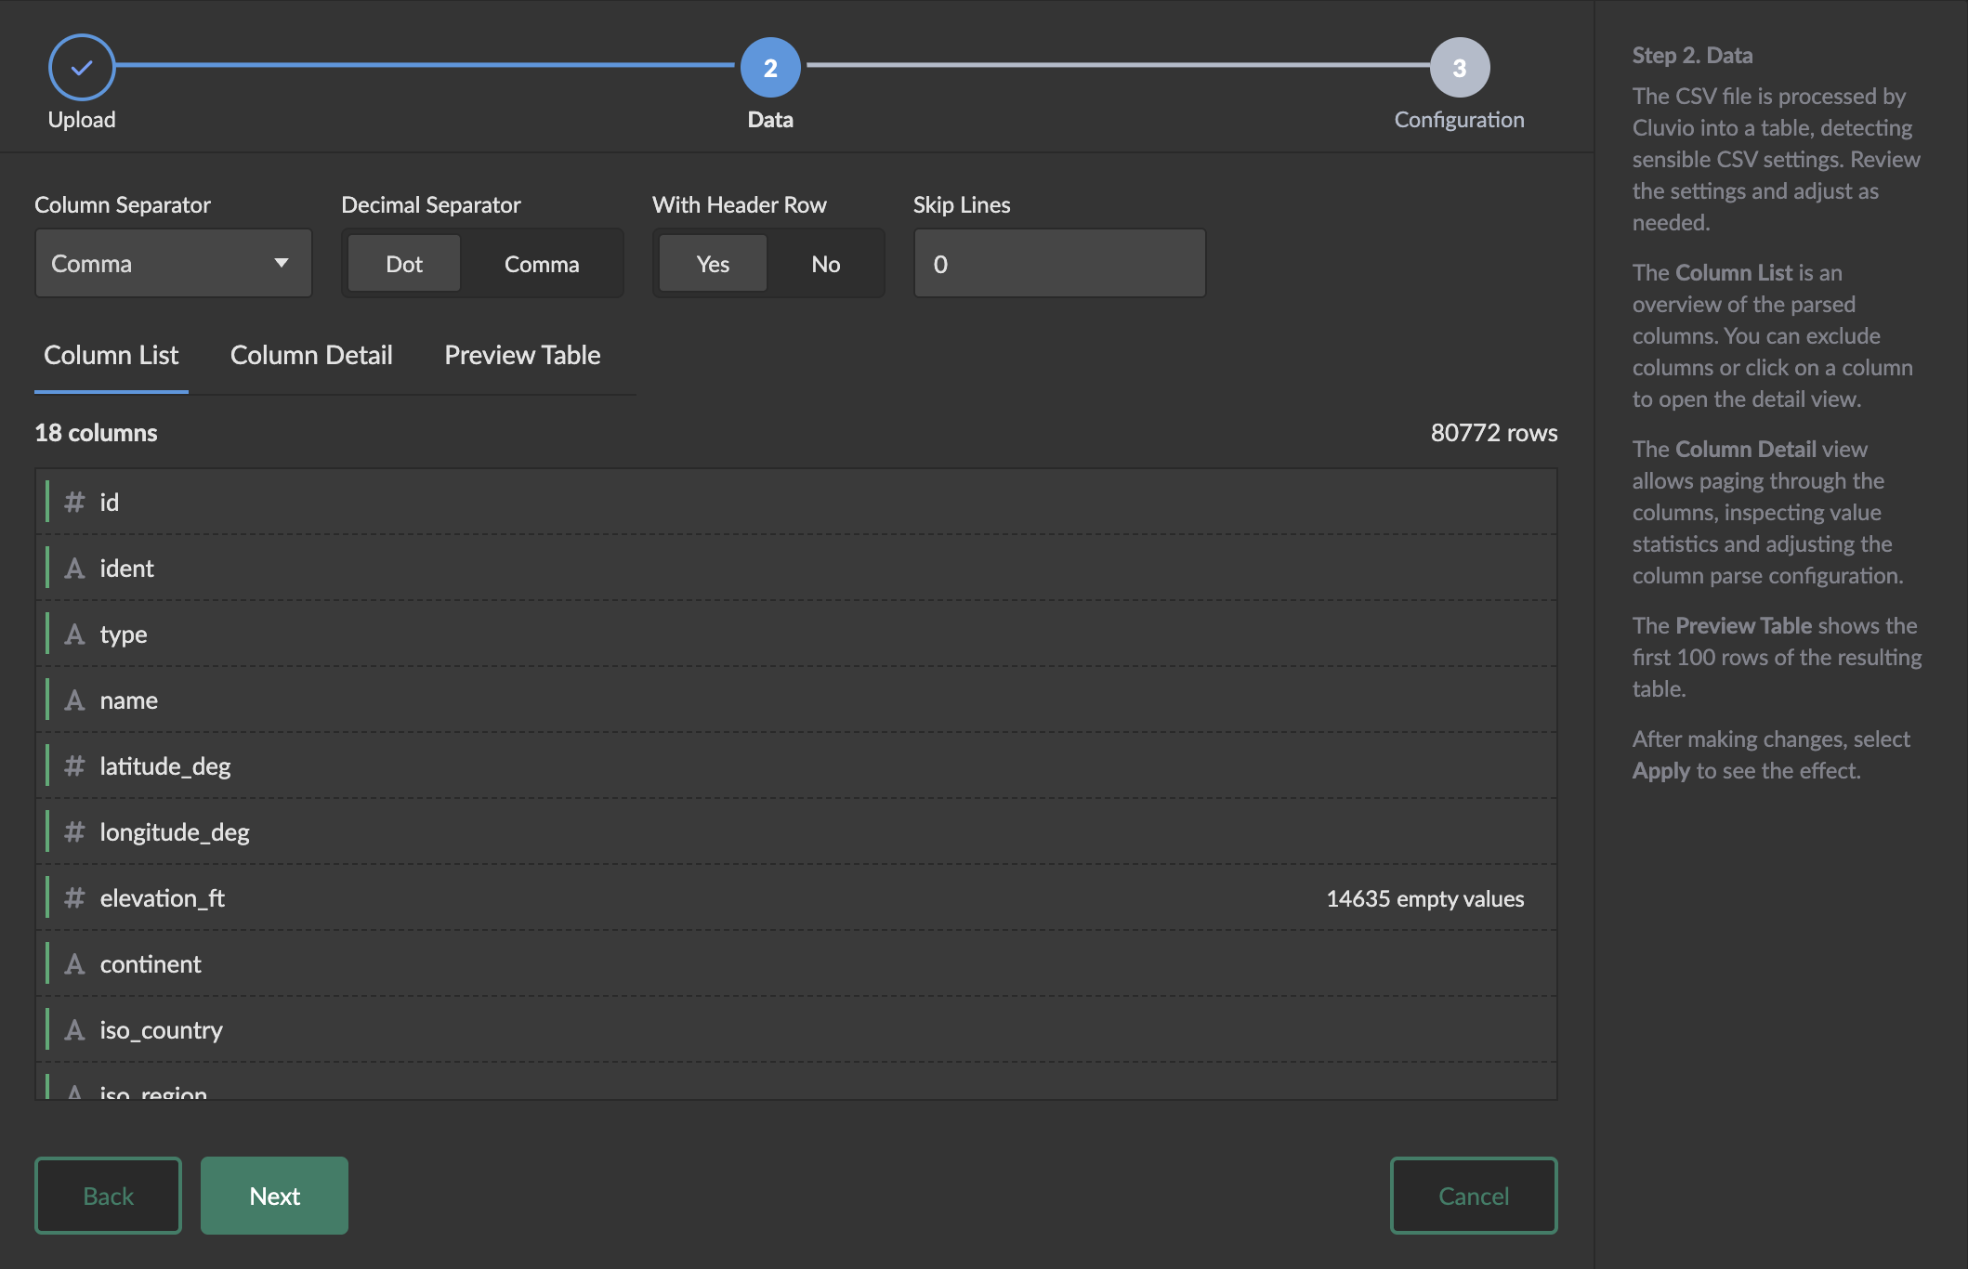This screenshot has width=1968, height=1269.
Task: Click the number type icon beside id
Action: click(x=74, y=503)
